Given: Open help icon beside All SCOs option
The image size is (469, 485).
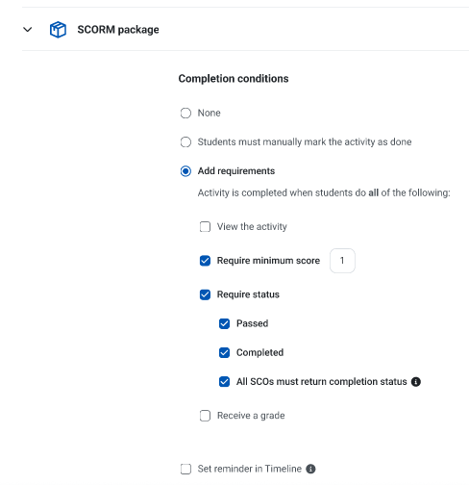Looking at the screenshot, I should (x=416, y=382).
